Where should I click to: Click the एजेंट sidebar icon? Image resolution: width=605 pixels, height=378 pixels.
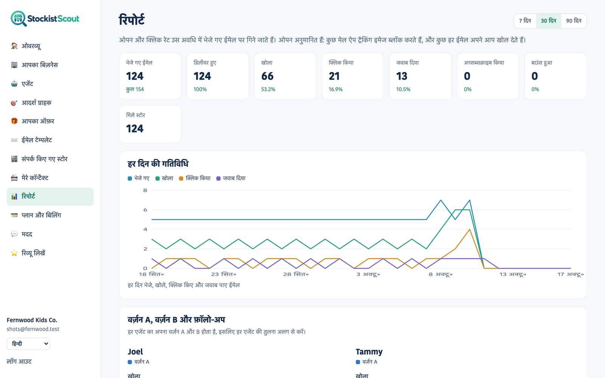[14, 84]
